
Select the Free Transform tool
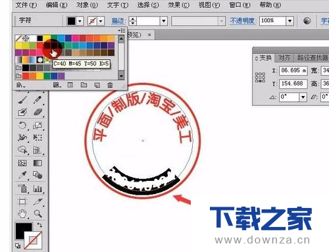pyautogui.click(x=38, y=138)
